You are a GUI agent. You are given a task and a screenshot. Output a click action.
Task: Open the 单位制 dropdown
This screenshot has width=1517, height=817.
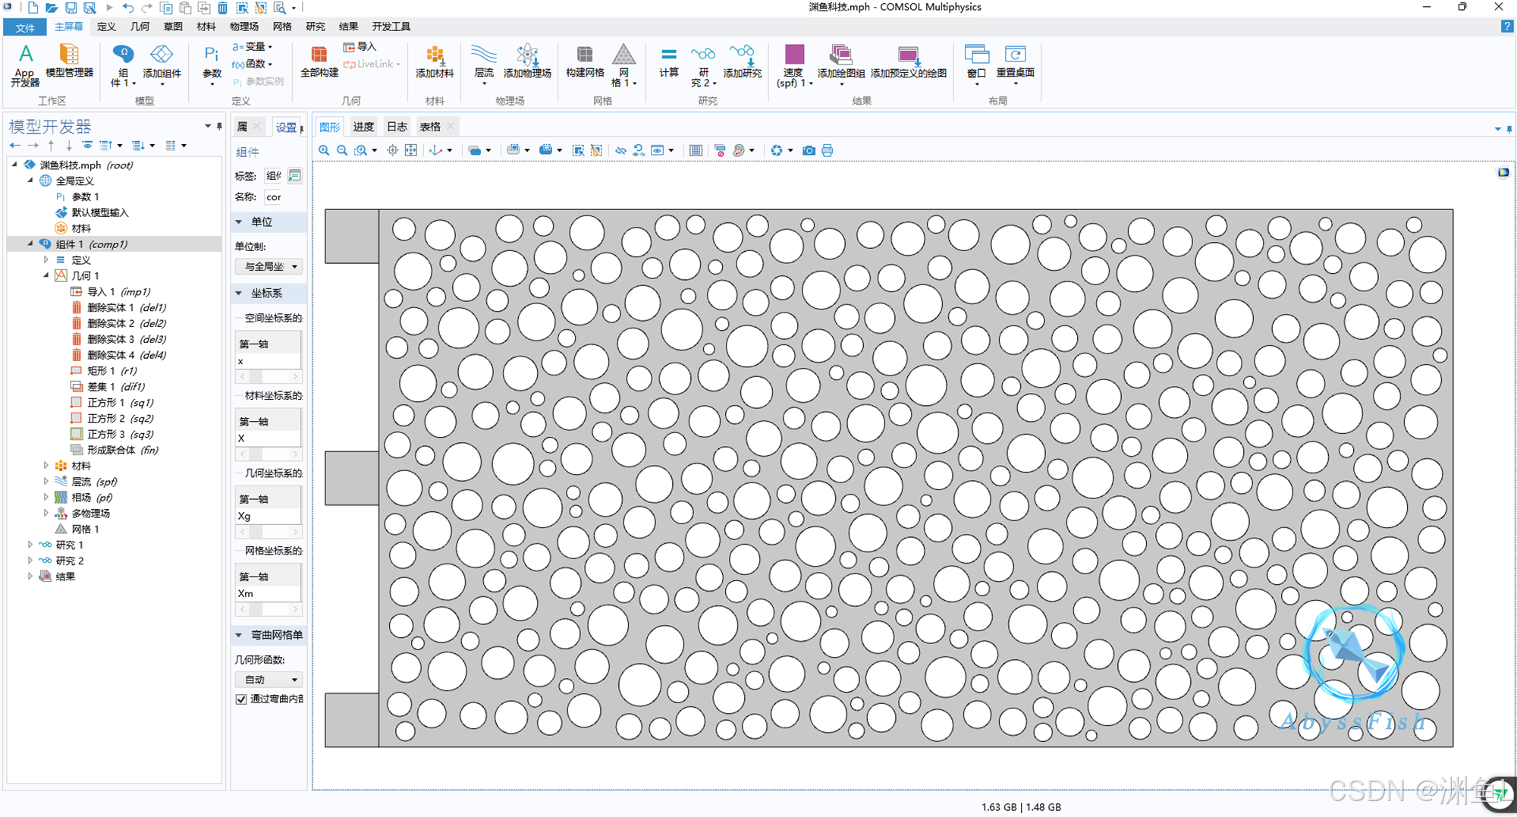[x=269, y=266]
